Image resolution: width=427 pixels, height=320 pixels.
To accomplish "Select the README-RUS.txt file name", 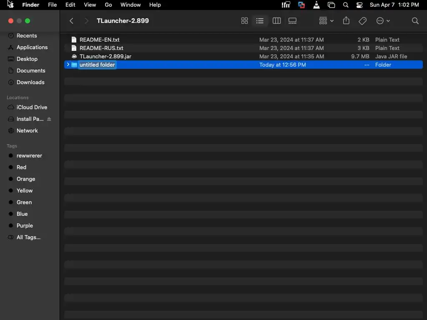I will tap(101, 48).
